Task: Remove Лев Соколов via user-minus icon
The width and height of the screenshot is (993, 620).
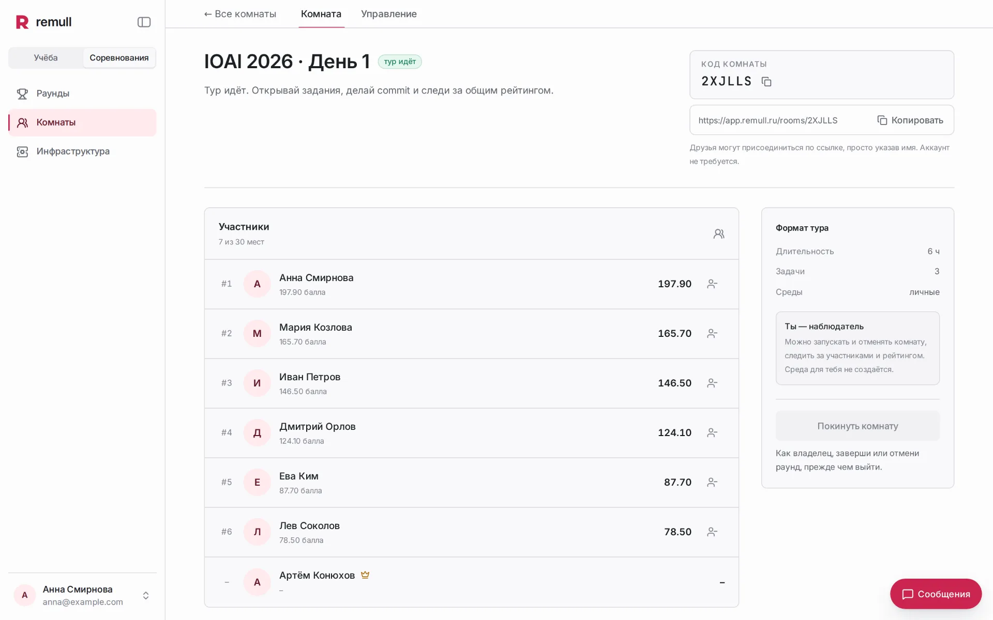Action: pyautogui.click(x=712, y=532)
